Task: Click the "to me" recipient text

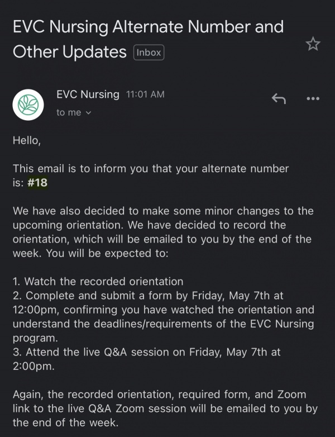Action: pyautogui.click(x=69, y=112)
